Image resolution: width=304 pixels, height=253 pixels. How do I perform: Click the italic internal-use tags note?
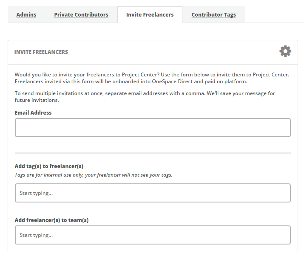coord(94,175)
